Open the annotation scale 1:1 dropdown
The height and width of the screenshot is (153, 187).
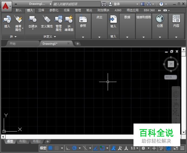pyautogui.click(x=134, y=148)
